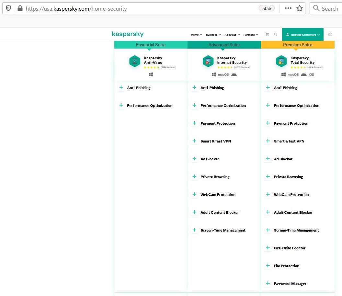The height and width of the screenshot is (296, 342).
Task: Select the Advanced Suite tab
Action: [224, 45]
